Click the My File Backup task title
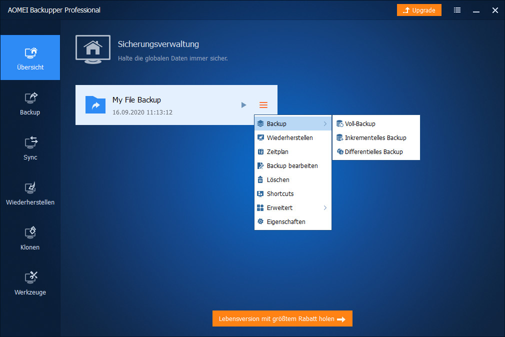This screenshot has width=505, height=337. 136,100
